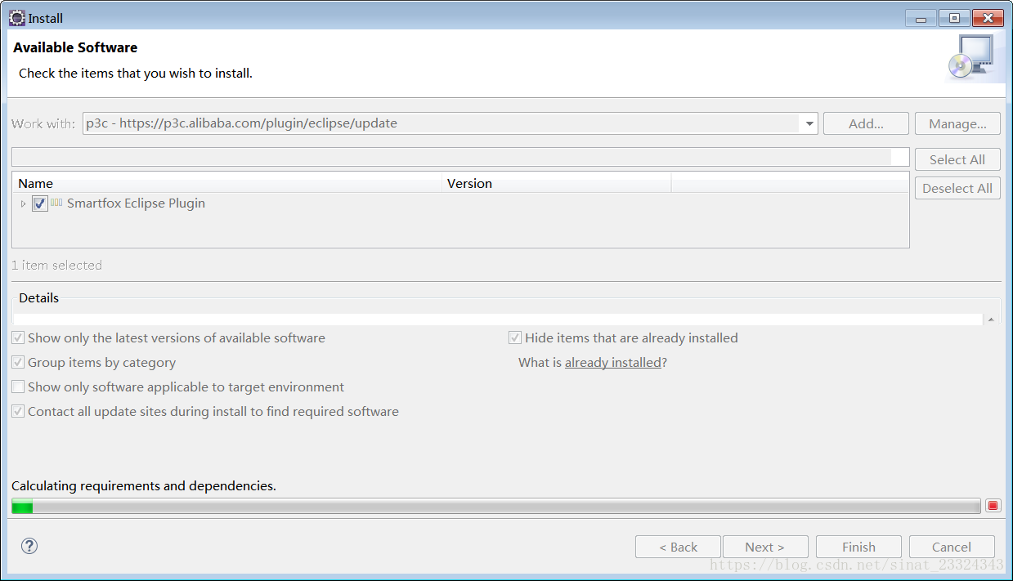Click the Next > button

coord(764,547)
